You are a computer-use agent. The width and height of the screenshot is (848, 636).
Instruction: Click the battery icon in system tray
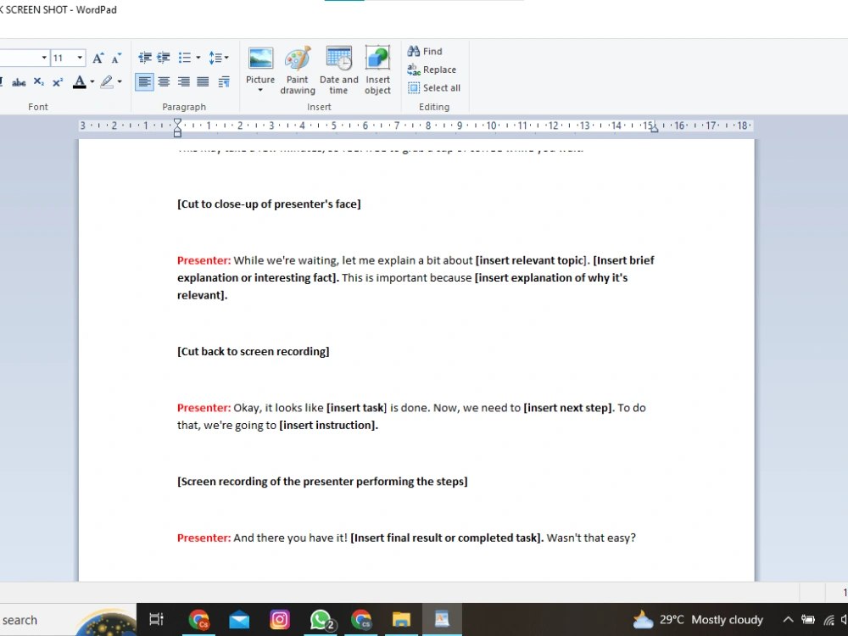(808, 620)
